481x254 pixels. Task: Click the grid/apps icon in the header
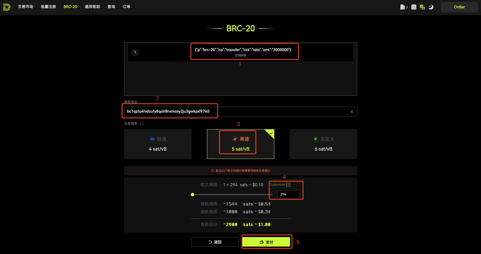tap(413, 7)
